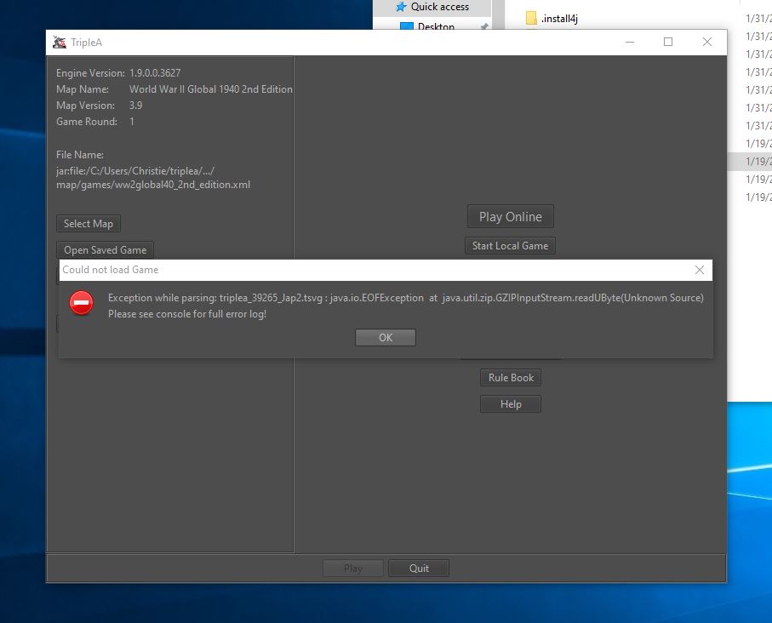Open Desktop in the Explorer sidebar
Screen dimensions: 772x623
(435, 26)
